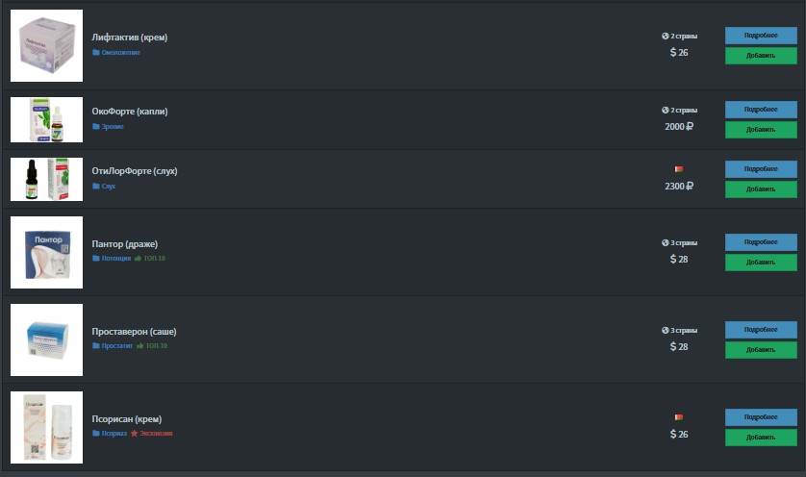Click the folder icon next to Омоложение
806x477 pixels.
[95, 52]
